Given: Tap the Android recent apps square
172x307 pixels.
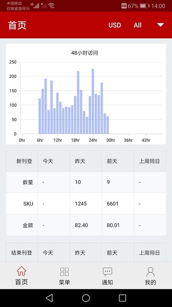Looking at the screenshot, I should pyautogui.click(x=122, y=298).
